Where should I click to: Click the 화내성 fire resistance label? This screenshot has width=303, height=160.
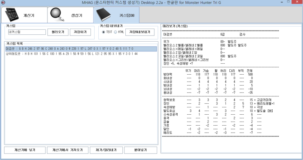167,78
